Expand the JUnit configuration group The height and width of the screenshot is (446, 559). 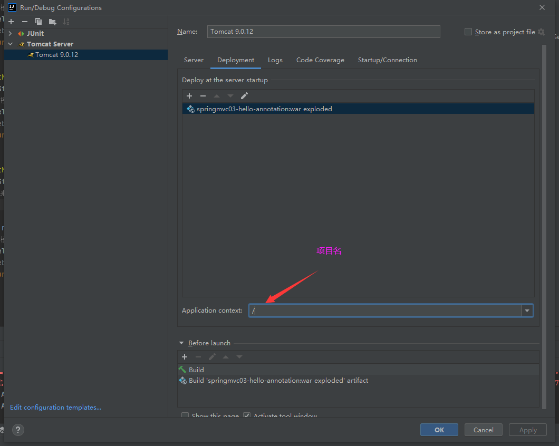pyautogui.click(x=11, y=34)
